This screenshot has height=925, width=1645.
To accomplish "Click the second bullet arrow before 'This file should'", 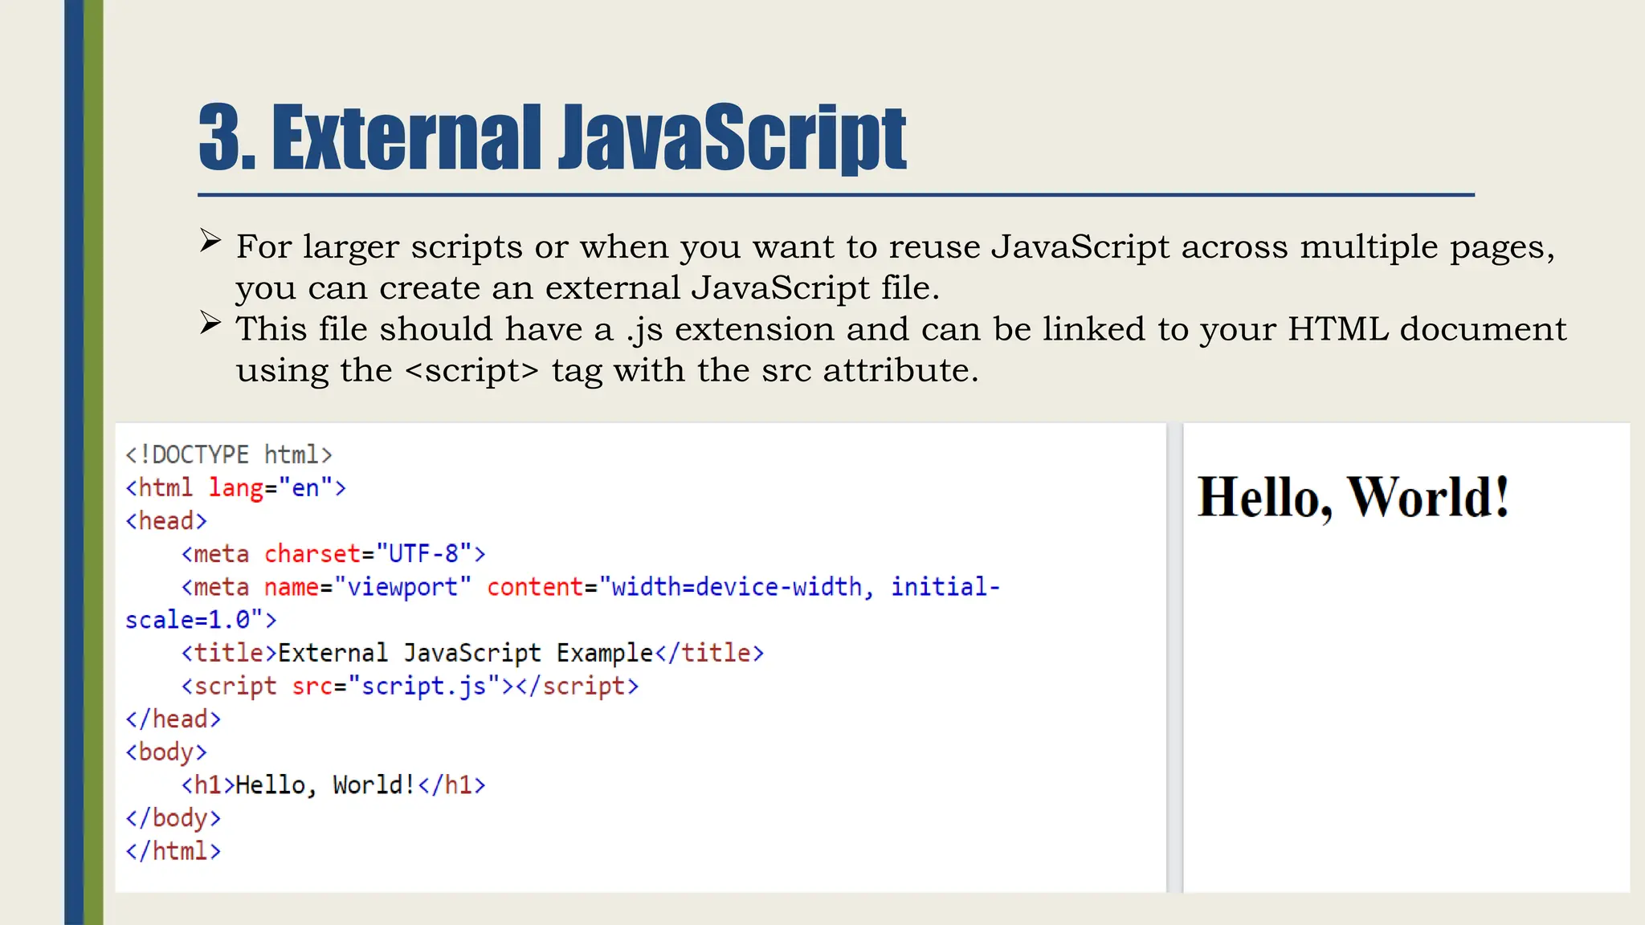I will (210, 323).
